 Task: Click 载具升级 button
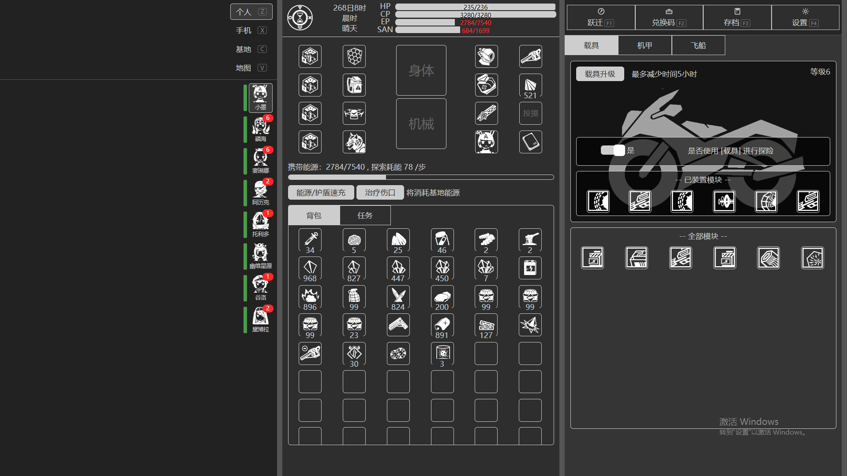[600, 74]
